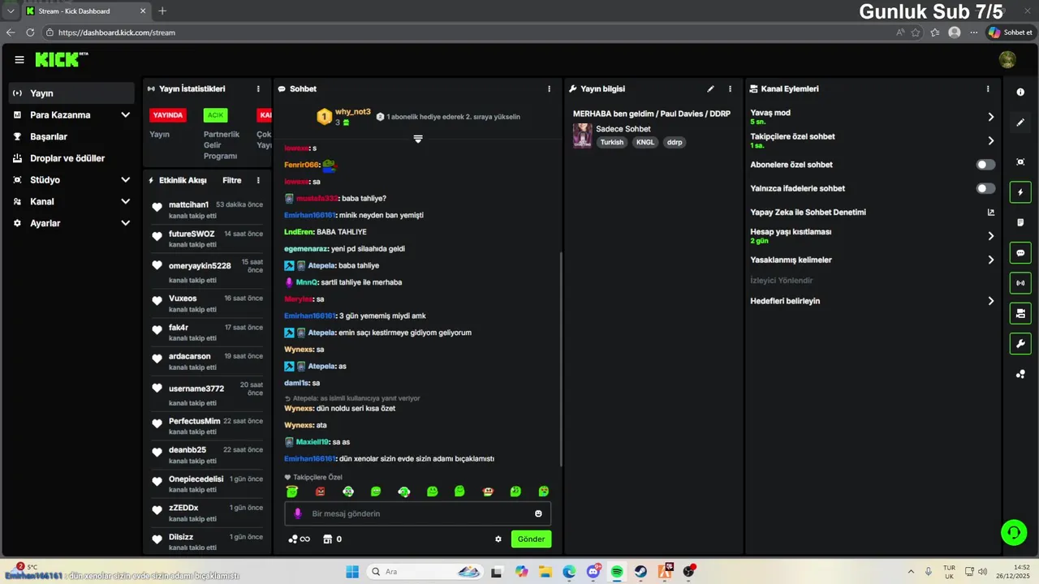
Task: Click the ddrp tag
Action: click(675, 142)
